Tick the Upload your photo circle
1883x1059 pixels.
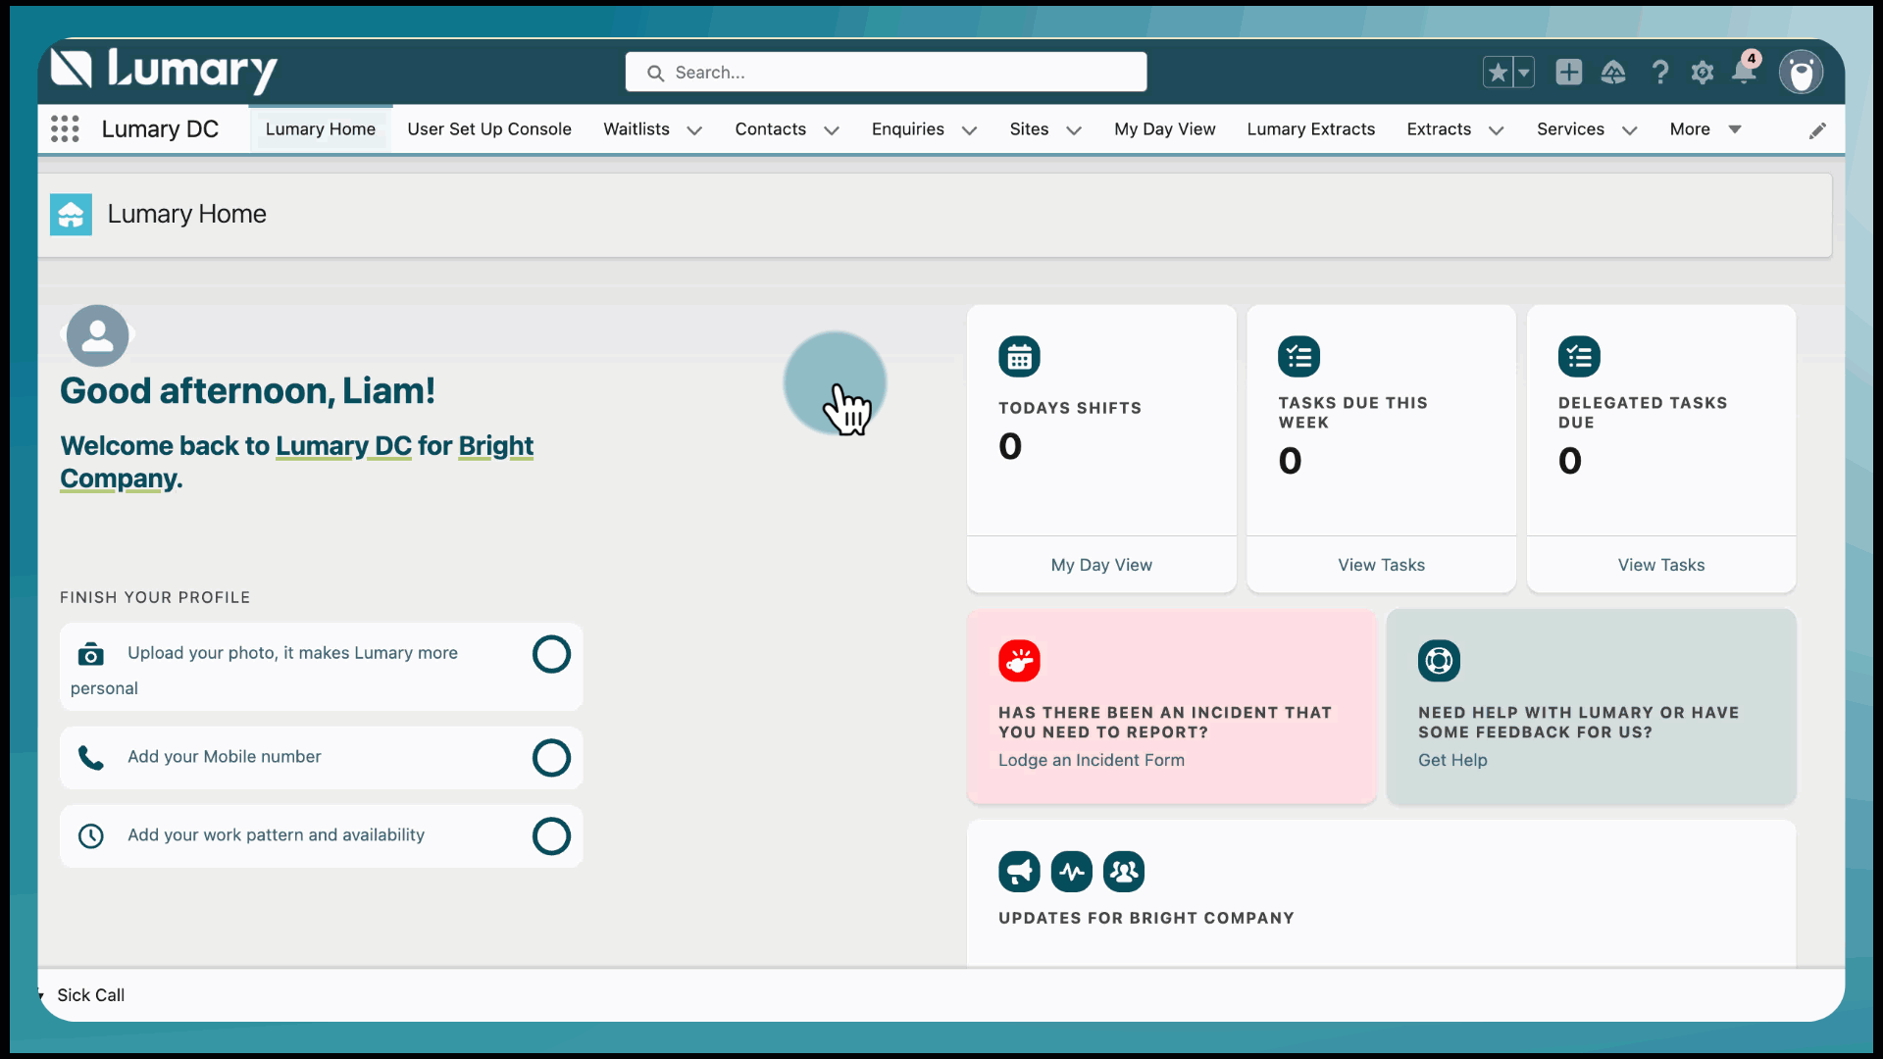(x=551, y=654)
